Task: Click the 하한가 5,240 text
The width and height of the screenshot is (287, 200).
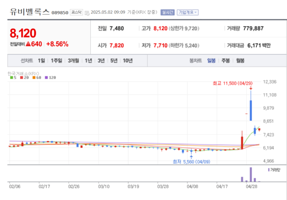Action: (184, 45)
